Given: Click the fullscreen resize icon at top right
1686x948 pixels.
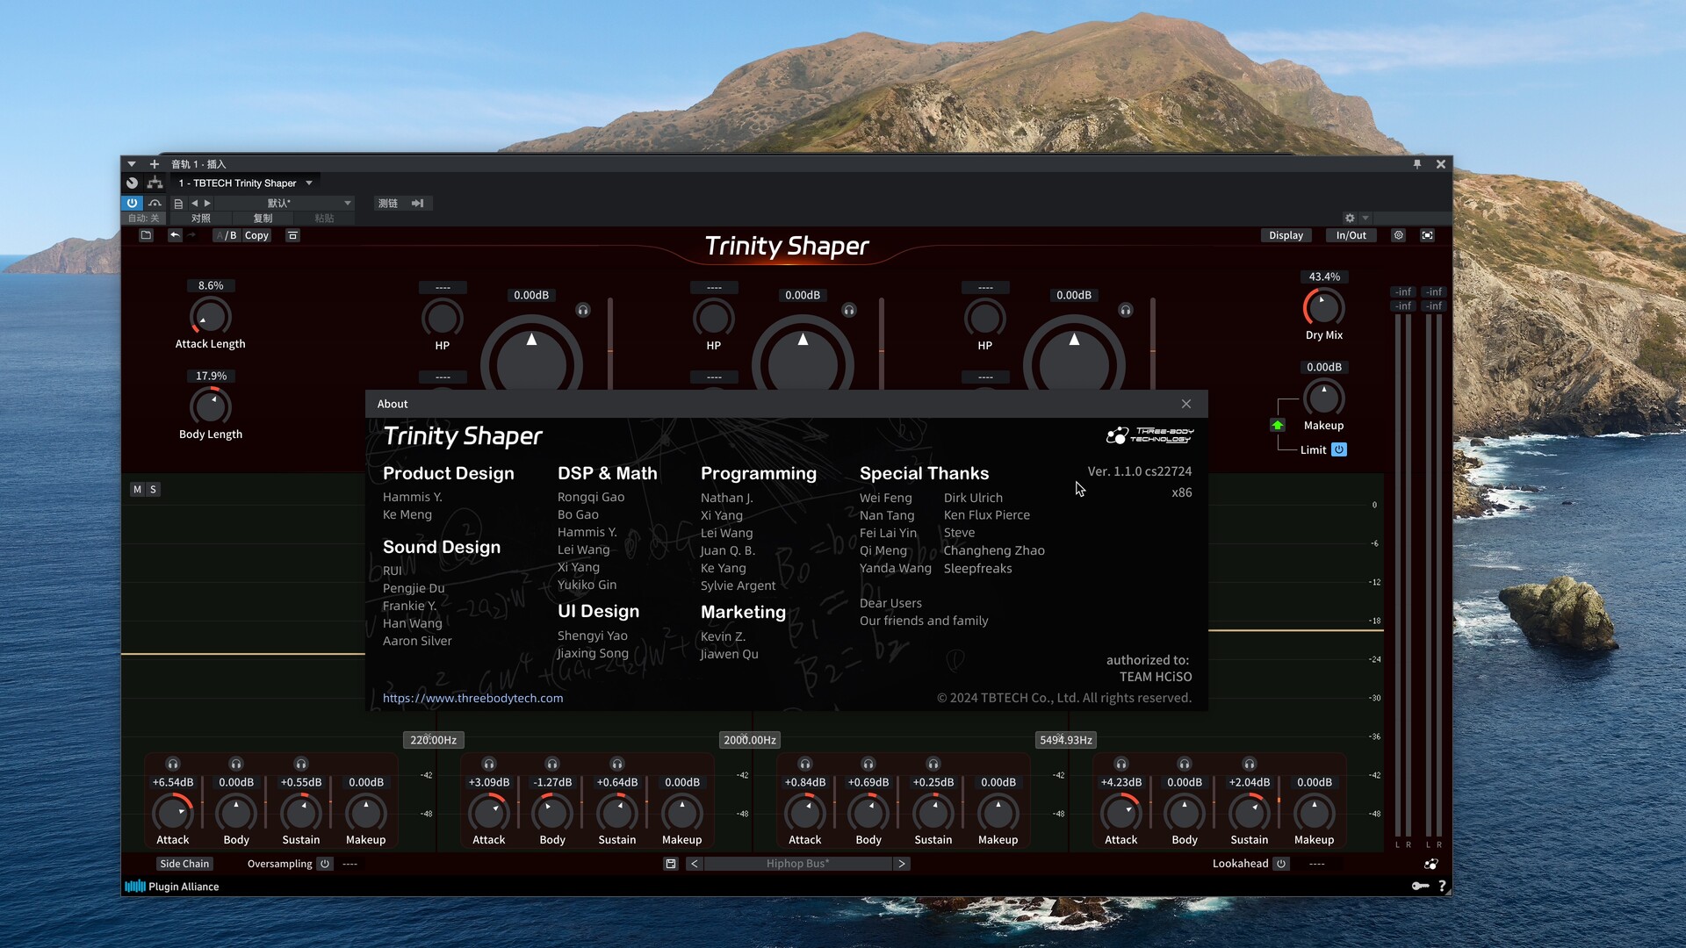Looking at the screenshot, I should (1427, 235).
